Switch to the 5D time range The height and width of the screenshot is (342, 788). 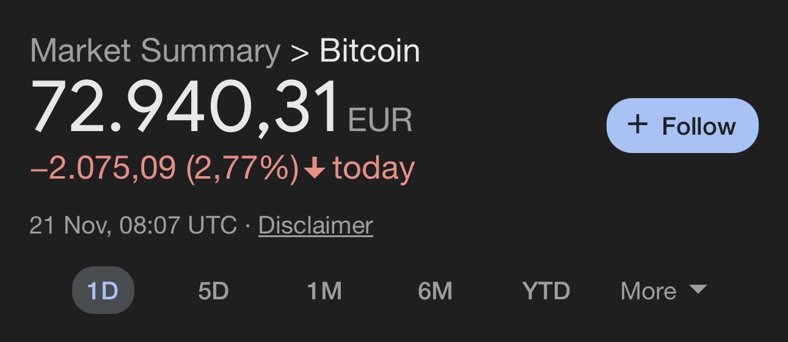tap(213, 291)
